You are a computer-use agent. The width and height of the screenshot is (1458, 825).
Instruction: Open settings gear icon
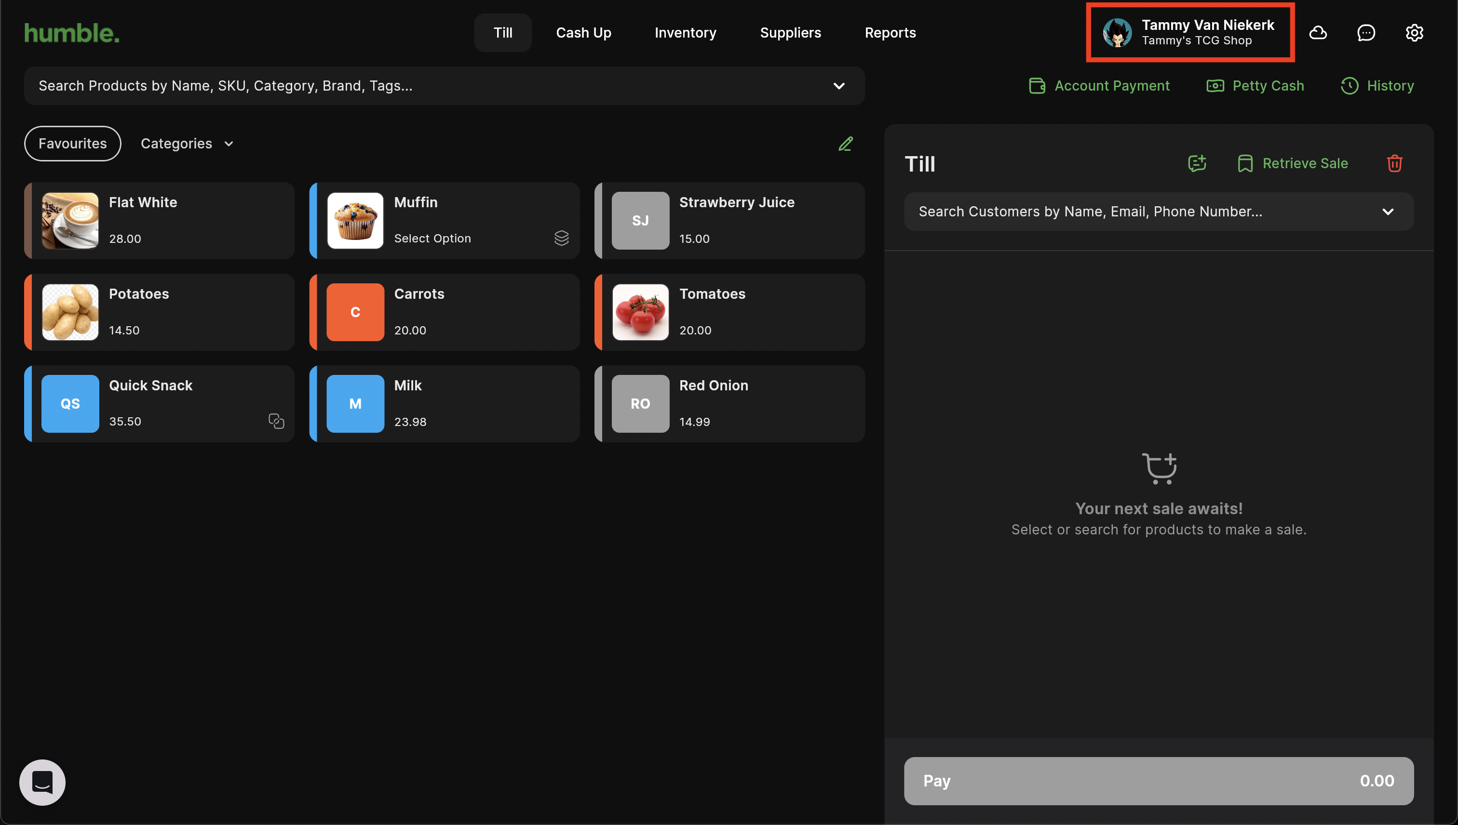point(1414,33)
